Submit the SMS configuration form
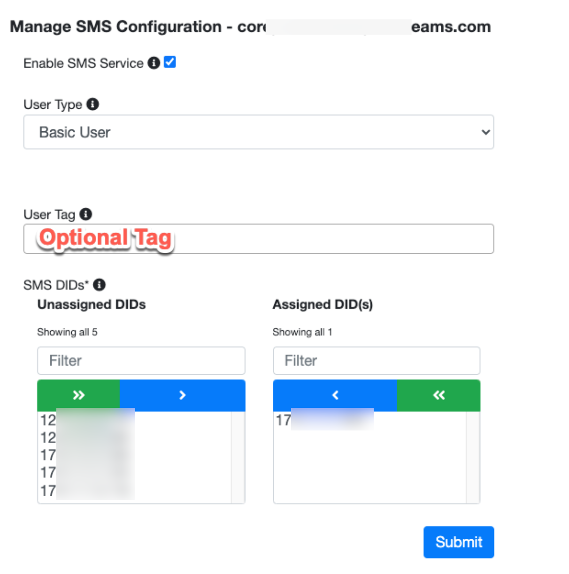This screenshot has height=574, width=569. pyautogui.click(x=459, y=542)
